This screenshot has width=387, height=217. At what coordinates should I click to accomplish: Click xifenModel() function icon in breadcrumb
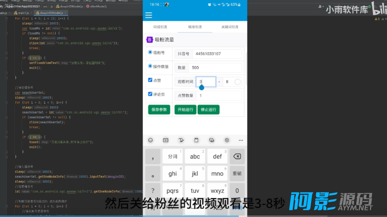pos(88,6)
